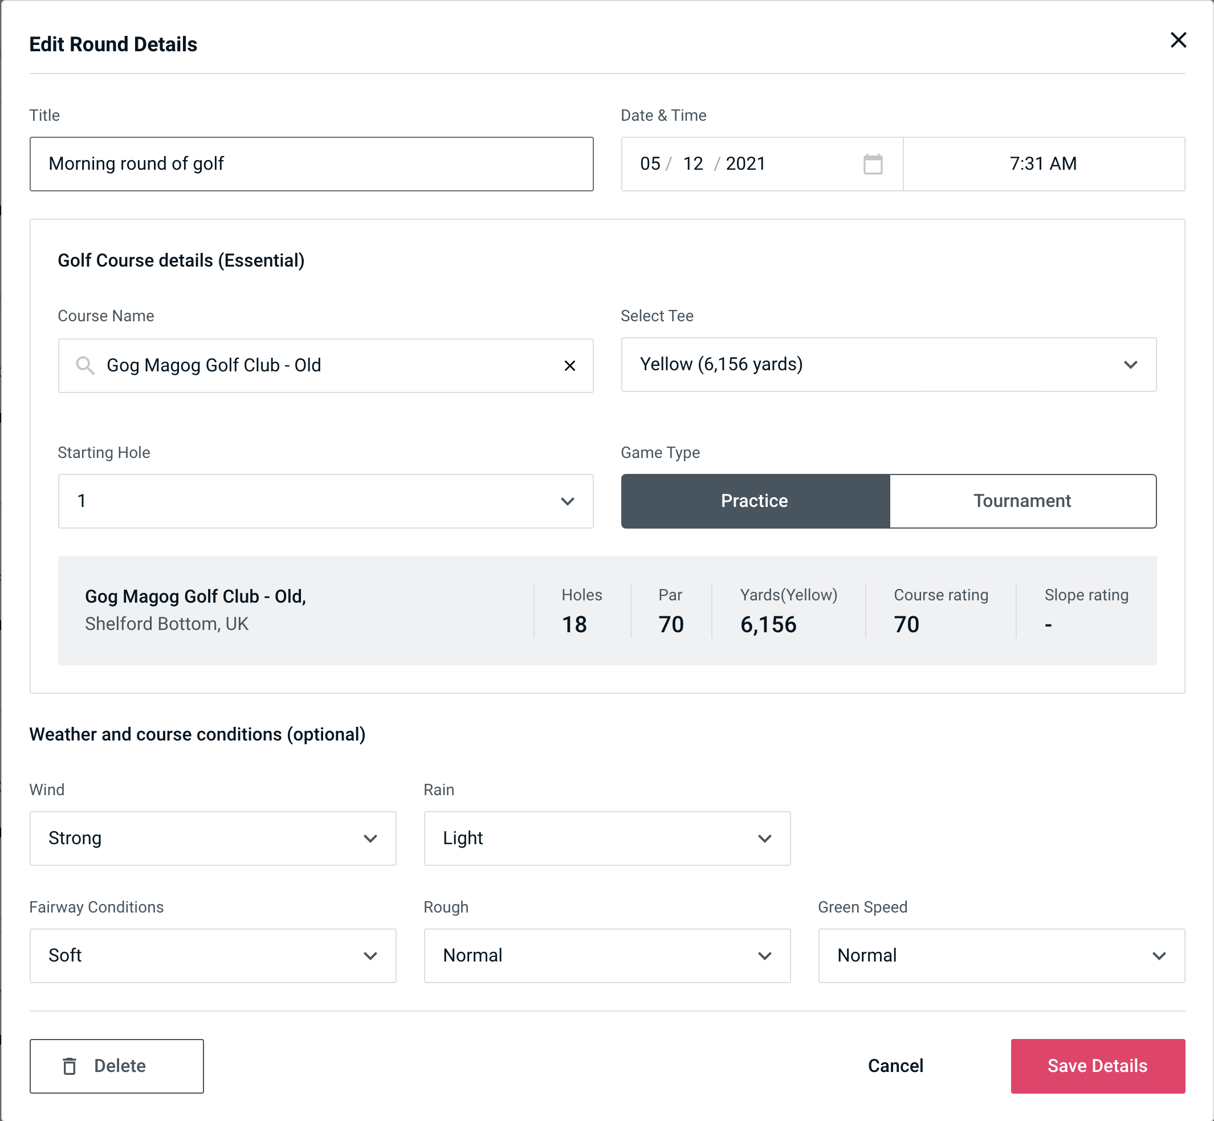Select the Rough dropdown menu
Viewport: 1214px width, 1121px height.
click(x=607, y=955)
